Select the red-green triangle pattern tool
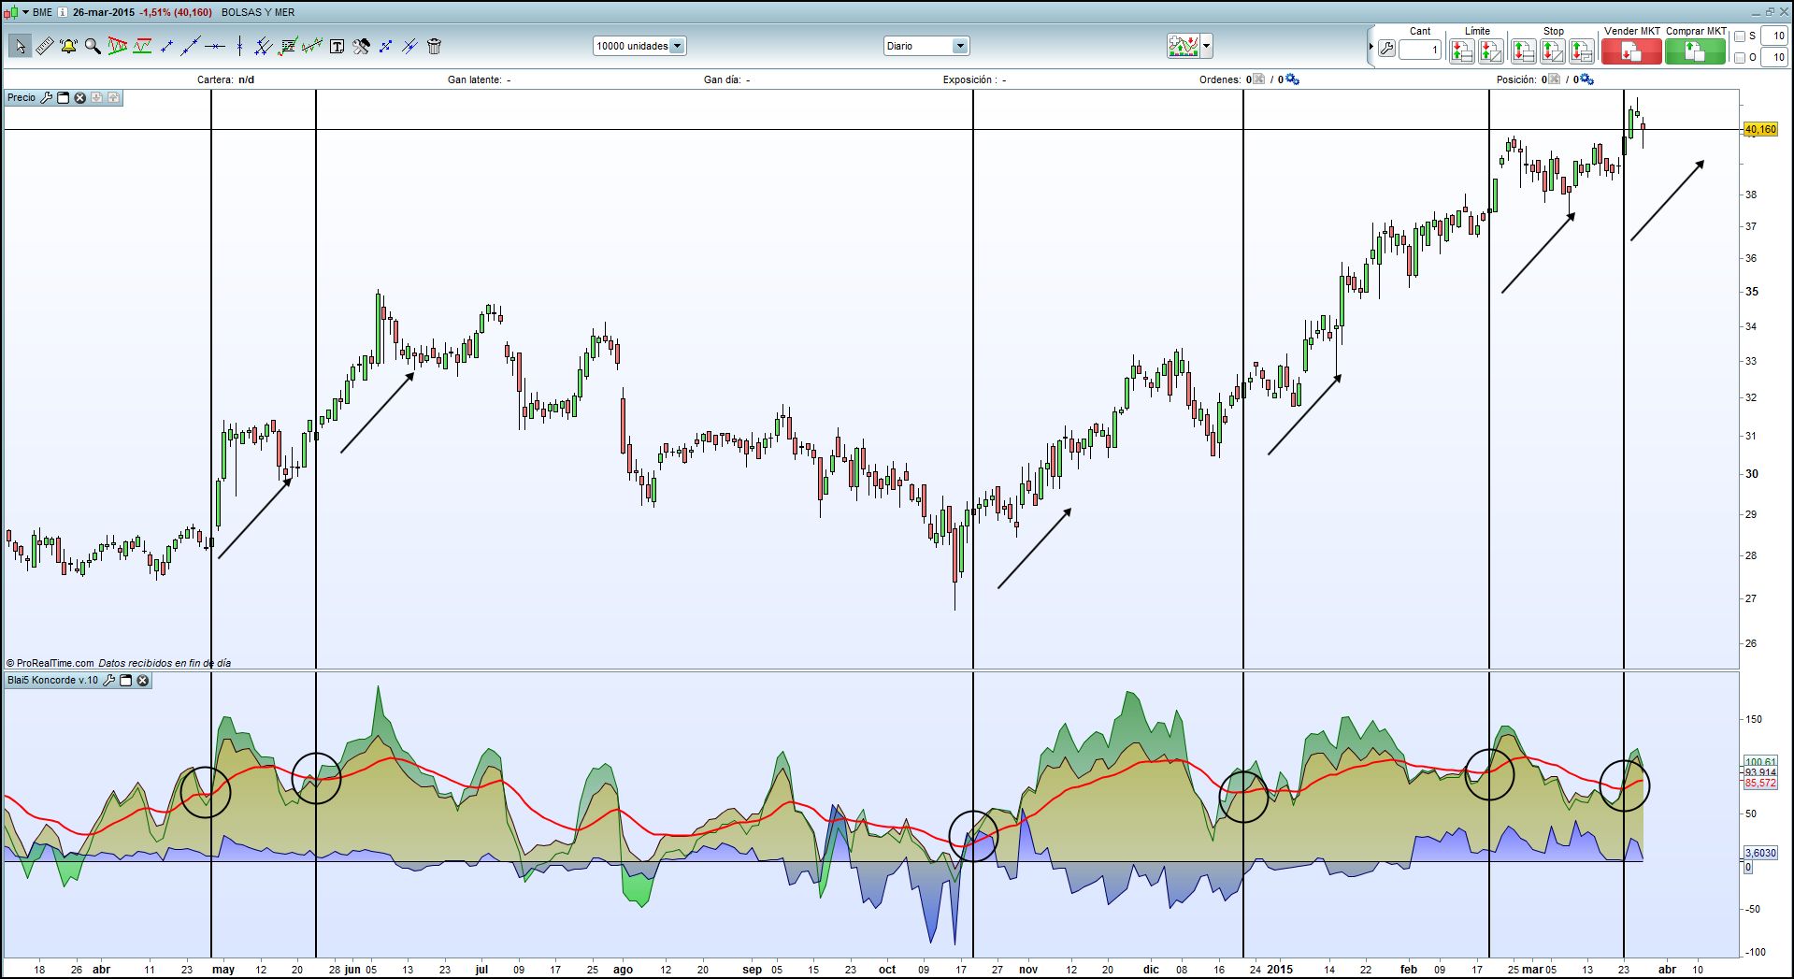 (117, 46)
